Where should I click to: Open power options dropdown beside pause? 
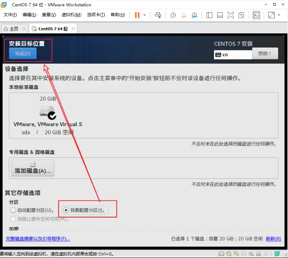pyautogui.click(x=145, y=15)
